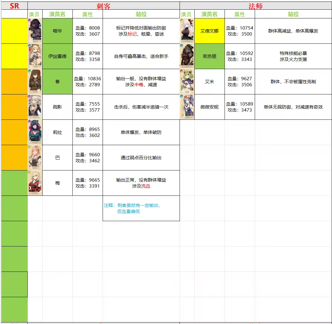
Task: Click the 喵爷 character portrait
Action: (35, 31)
